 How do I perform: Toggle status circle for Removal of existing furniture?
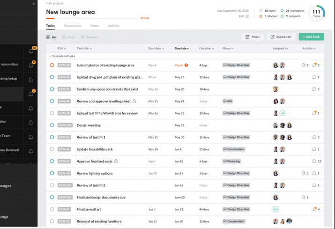pos(52,222)
